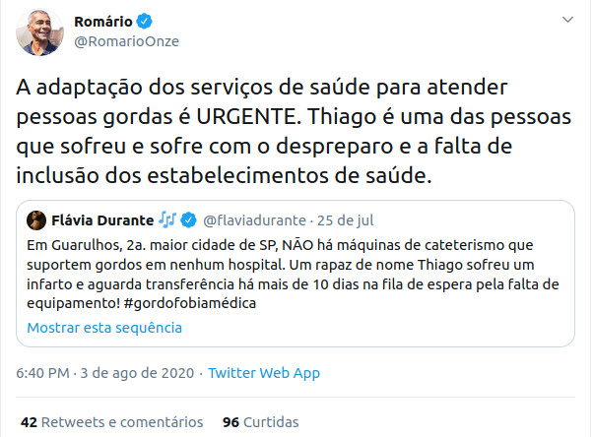Click Flávia Durante's small avatar
Image resolution: width=593 pixels, height=437 pixels.
click(x=36, y=218)
